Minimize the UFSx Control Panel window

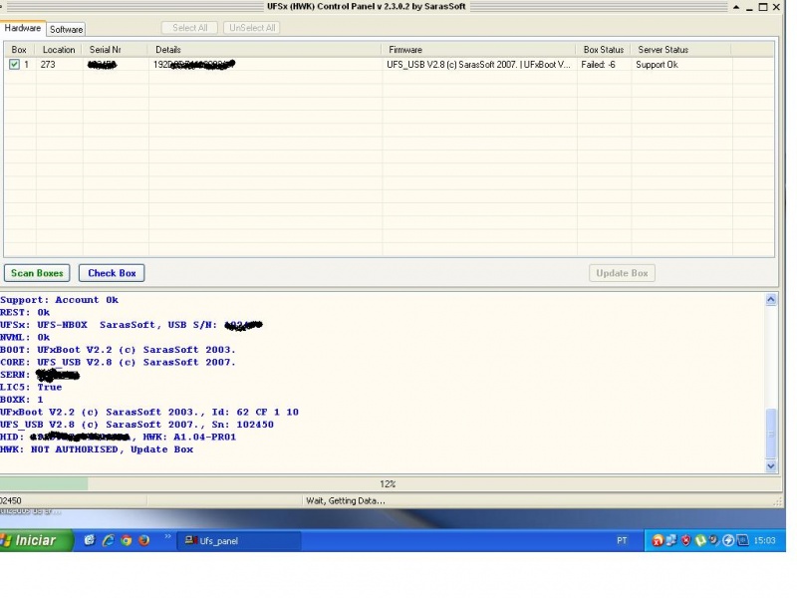pyautogui.click(x=749, y=8)
